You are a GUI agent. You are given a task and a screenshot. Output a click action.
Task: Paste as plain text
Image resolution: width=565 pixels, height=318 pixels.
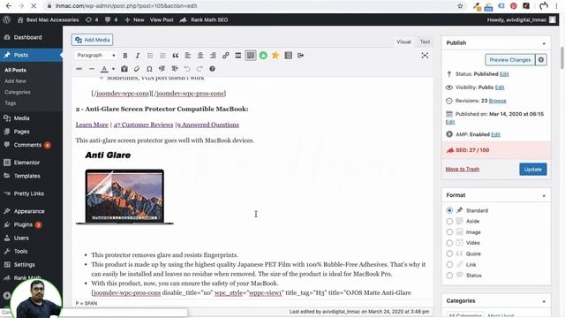tap(124, 69)
